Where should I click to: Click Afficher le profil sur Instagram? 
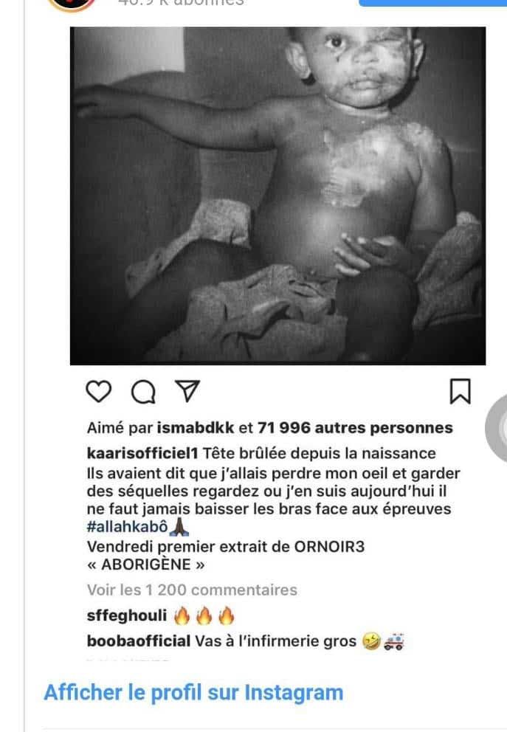click(x=193, y=692)
